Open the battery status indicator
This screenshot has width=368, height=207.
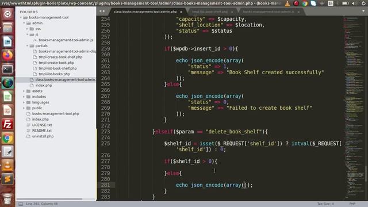(345, 3)
